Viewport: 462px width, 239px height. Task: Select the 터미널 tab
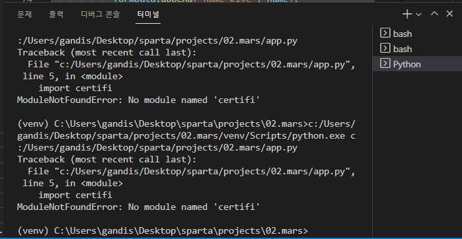pos(148,15)
